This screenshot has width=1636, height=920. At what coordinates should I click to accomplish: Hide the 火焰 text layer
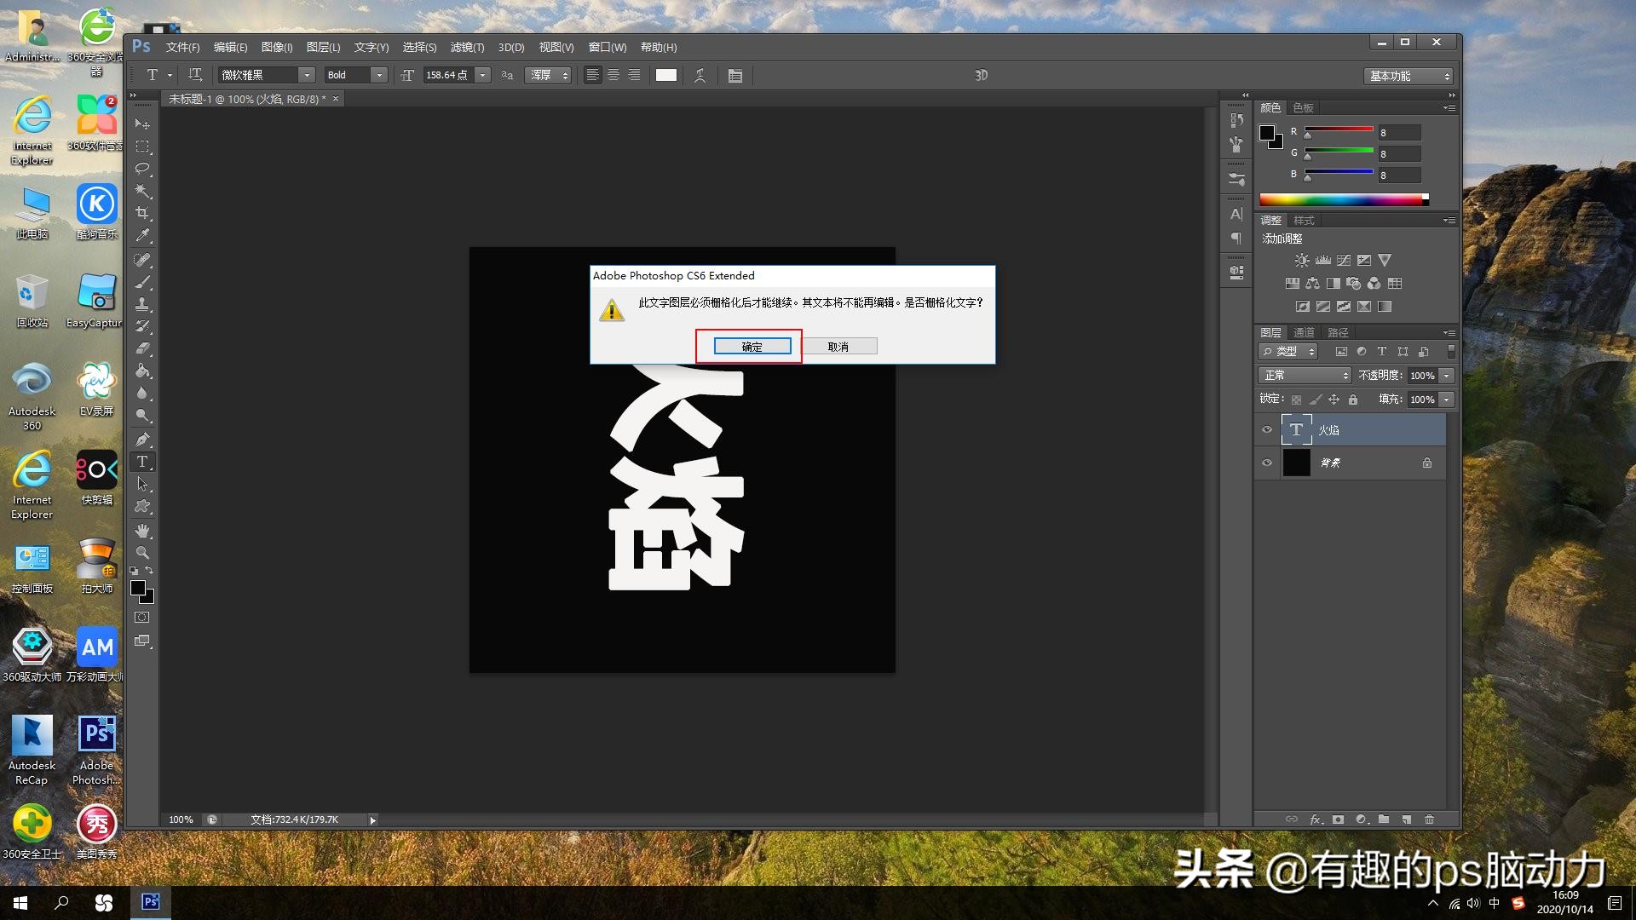[x=1267, y=430]
